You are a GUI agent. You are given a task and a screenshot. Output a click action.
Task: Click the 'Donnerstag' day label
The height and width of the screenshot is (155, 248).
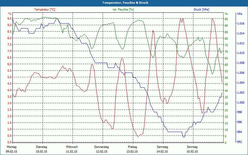pos(102,147)
